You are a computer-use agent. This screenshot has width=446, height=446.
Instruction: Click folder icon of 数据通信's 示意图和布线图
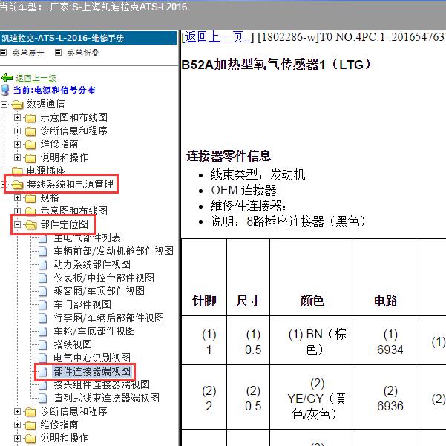pyautogui.click(x=30, y=118)
